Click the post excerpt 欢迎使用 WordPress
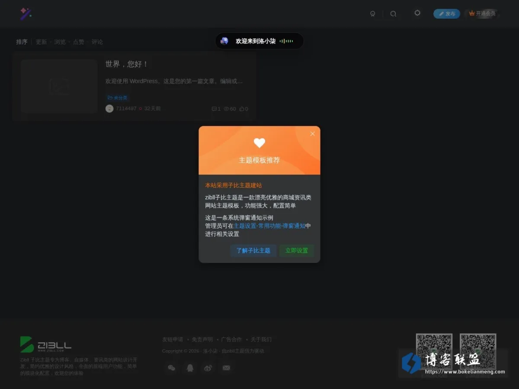The width and height of the screenshot is (519, 389). click(x=174, y=81)
